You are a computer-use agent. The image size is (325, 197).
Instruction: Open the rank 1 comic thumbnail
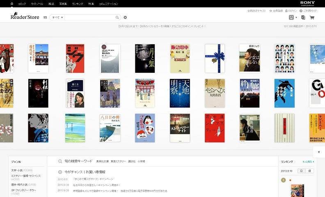click(298, 191)
